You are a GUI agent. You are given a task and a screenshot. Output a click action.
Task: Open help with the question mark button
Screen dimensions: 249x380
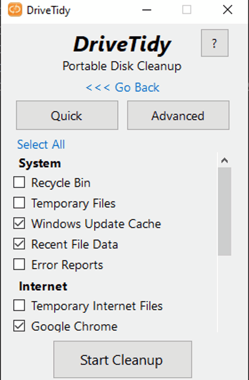(215, 43)
